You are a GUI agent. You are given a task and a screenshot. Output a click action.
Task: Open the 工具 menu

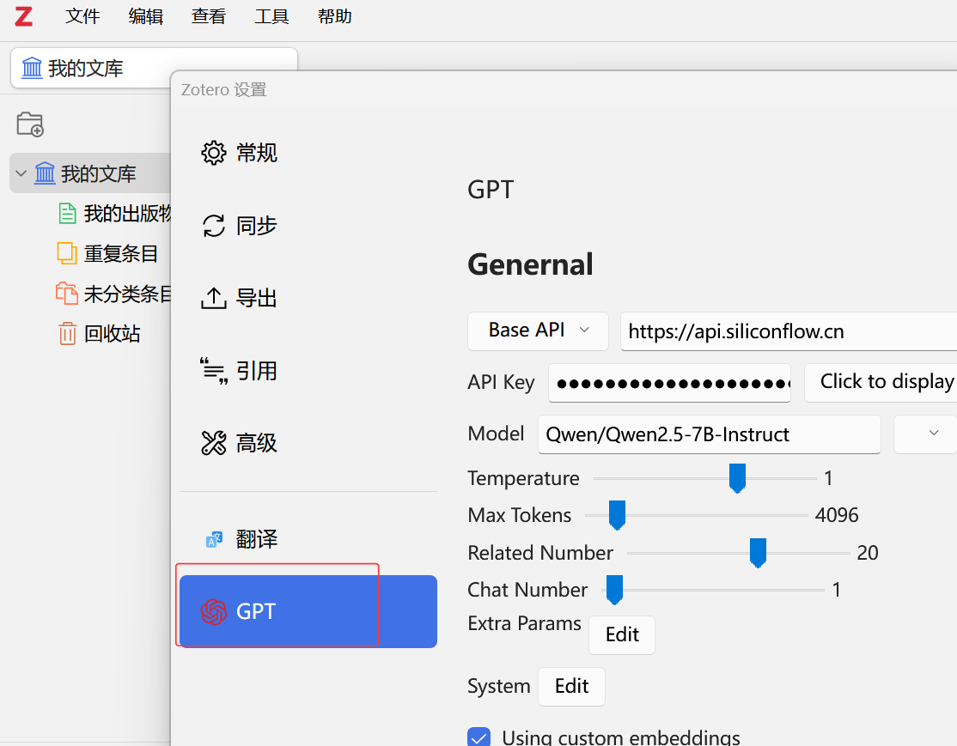pos(271,15)
